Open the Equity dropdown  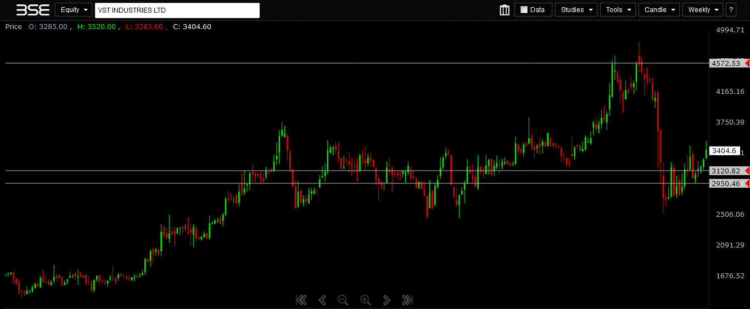pos(73,10)
